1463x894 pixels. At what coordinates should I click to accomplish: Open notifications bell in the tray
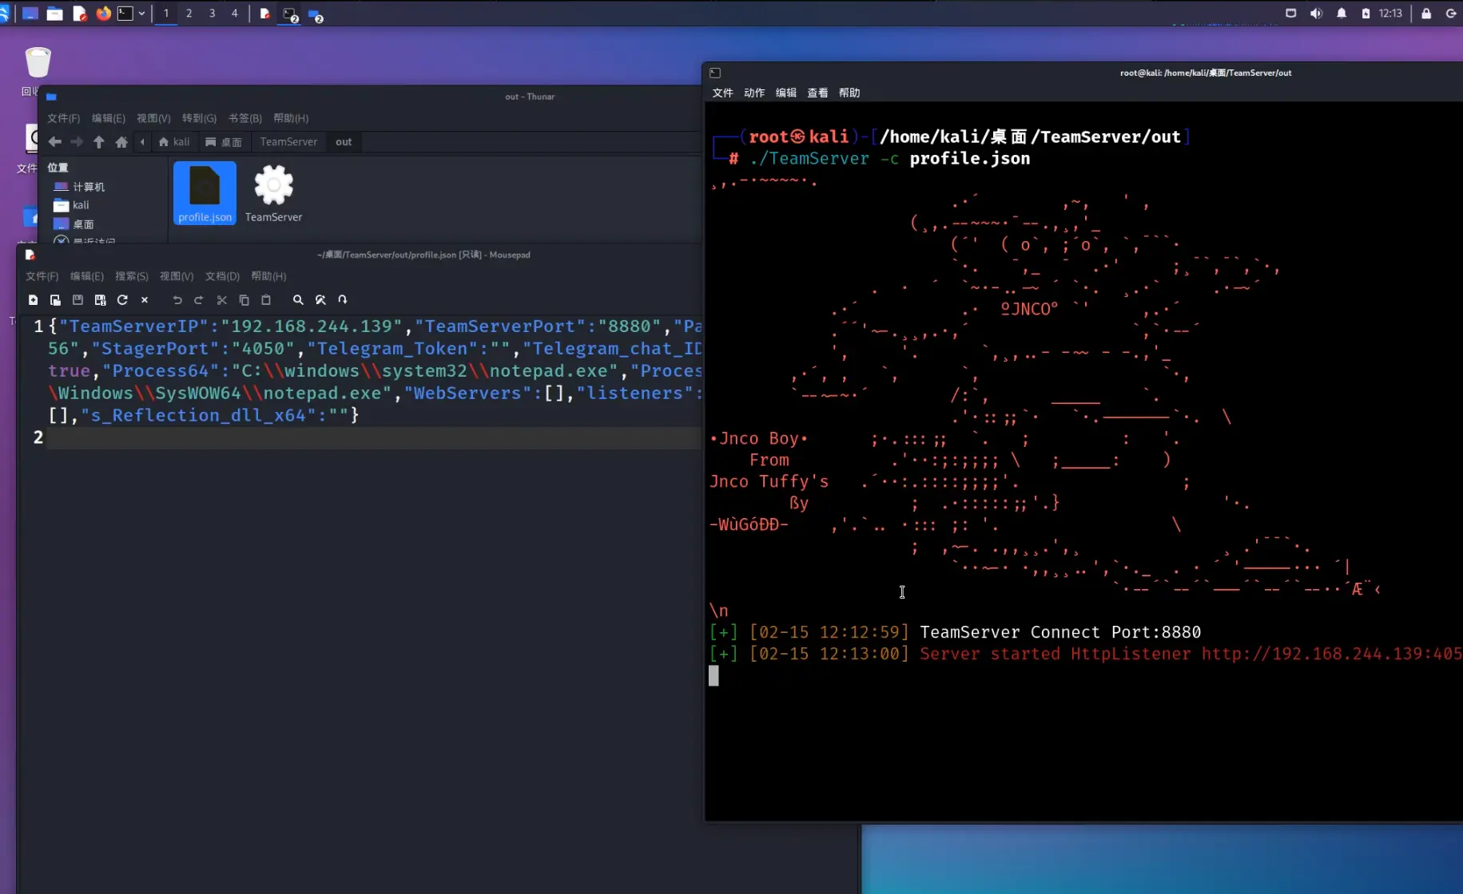[1342, 14]
